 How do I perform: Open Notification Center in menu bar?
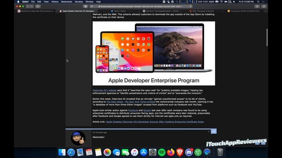(263, 2)
